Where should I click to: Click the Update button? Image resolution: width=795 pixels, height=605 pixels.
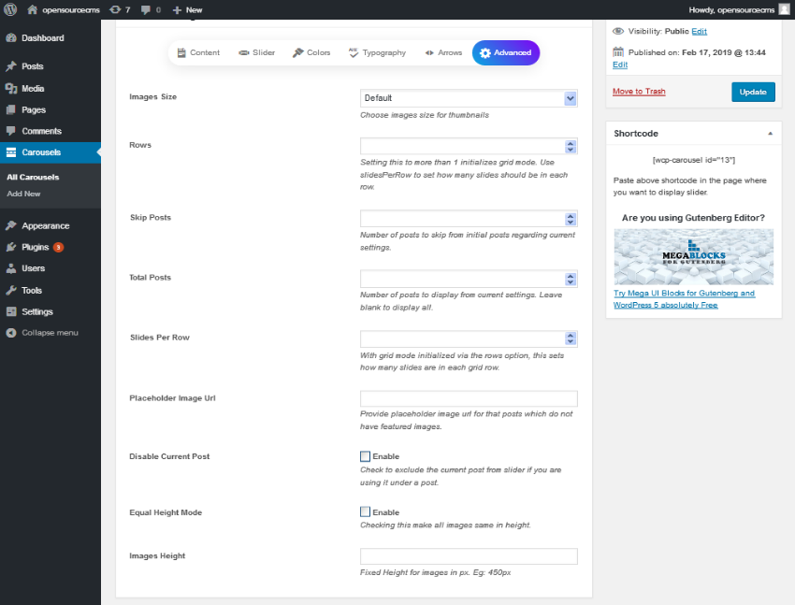753,92
